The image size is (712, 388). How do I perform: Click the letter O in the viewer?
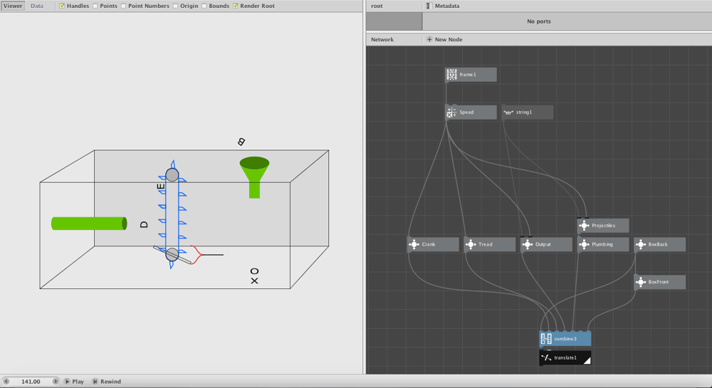[254, 271]
